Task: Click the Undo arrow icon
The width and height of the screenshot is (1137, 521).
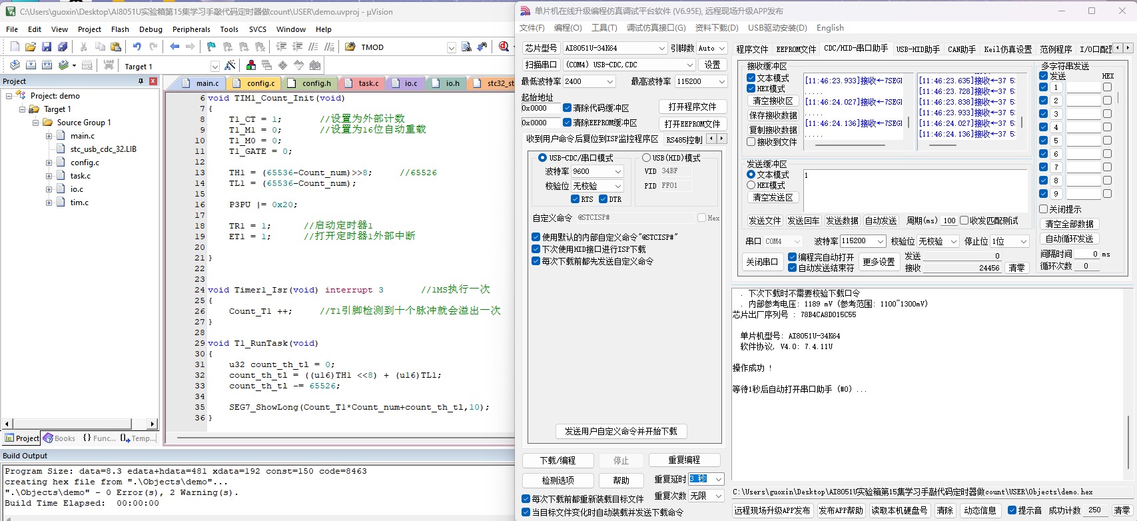Action: click(x=137, y=47)
